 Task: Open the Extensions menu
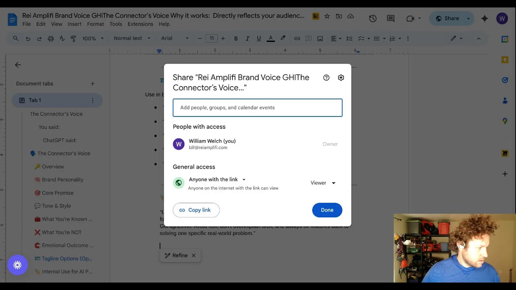(x=140, y=24)
